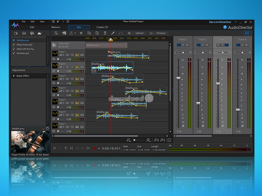Click the Upload button
The height and width of the screenshot is (196, 262).
coord(137,33)
